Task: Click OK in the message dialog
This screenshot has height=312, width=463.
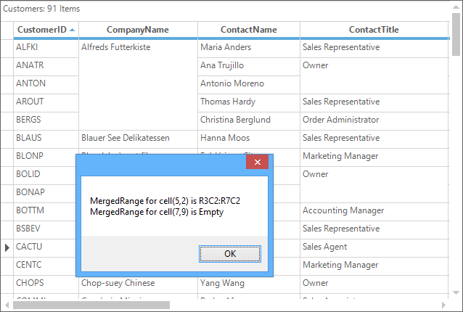Action: 229,253
